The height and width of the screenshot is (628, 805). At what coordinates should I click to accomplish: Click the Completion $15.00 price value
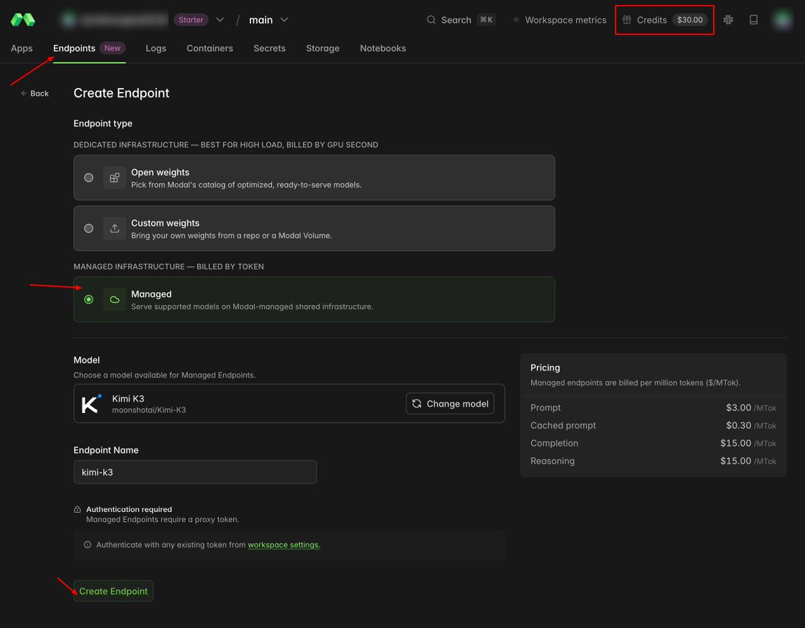click(735, 443)
